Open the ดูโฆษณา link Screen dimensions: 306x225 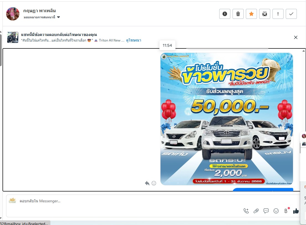pyautogui.click(x=134, y=40)
